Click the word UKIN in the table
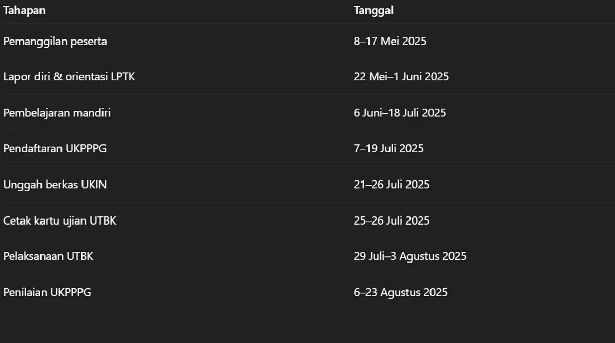This screenshot has height=343, width=615. (x=94, y=185)
